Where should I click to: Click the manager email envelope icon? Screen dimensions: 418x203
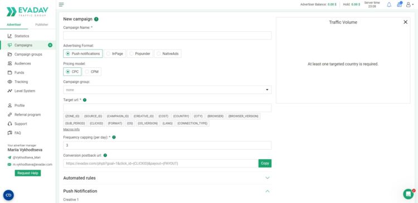pyautogui.click(x=9, y=165)
